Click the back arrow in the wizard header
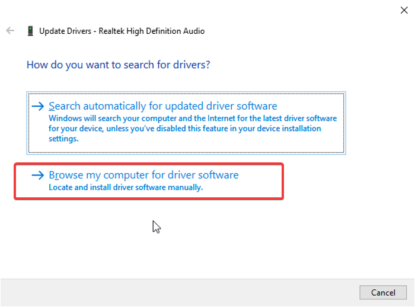The width and height of the screenshot is (415, 307). (10, 31)
